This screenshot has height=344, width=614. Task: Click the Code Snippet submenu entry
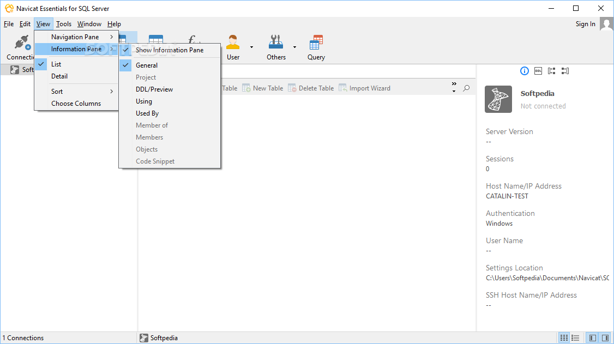pyautogui.click(x=170, y=161)
